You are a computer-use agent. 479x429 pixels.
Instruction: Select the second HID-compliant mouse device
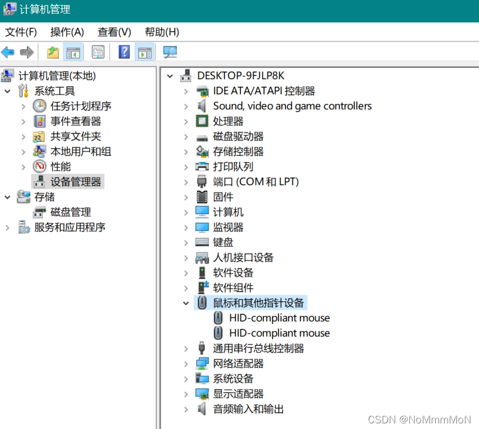tap(279, 333)
